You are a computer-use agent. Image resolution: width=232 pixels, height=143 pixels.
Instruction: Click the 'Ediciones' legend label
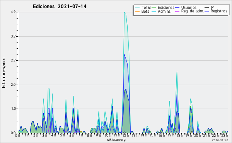click(166, 7)
